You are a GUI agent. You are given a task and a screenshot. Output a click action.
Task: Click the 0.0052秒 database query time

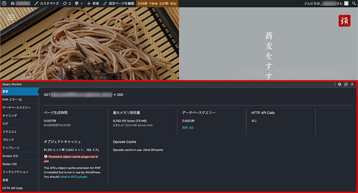(x=189, y=121)
